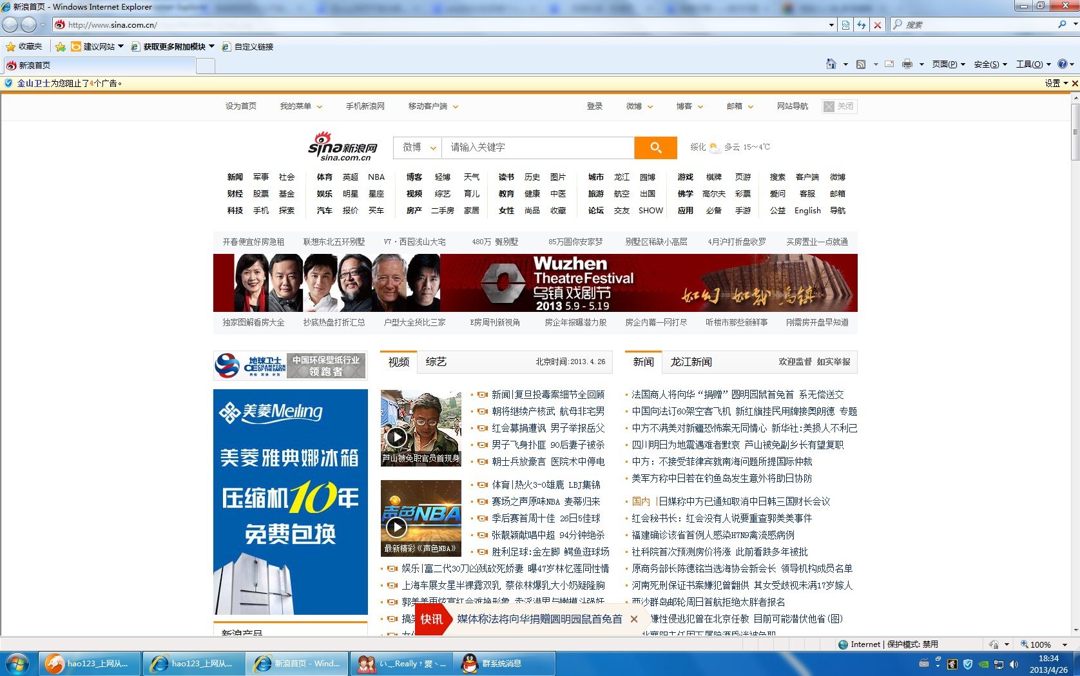The width and height of the screenshot is (1080, 676).
Task: Click the IE help question mark icon
Action: point(1062,64)
